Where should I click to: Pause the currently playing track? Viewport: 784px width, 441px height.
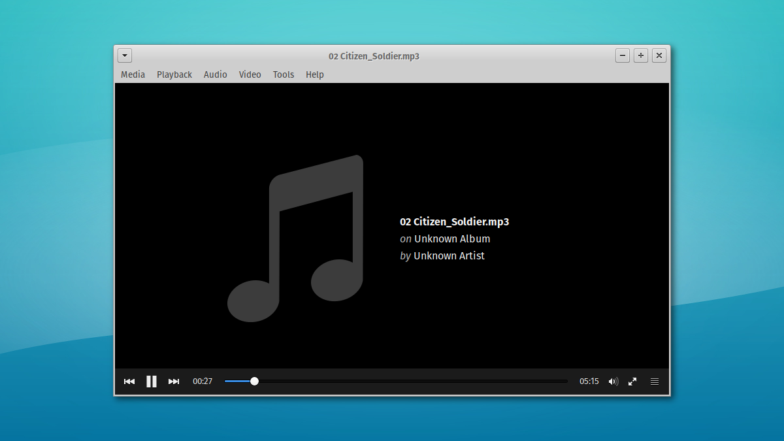(x=151, y=381)
